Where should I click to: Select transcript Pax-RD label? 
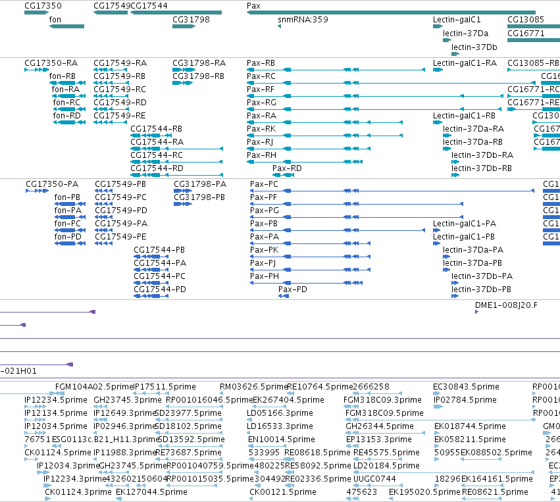click(x=287, y=168)
